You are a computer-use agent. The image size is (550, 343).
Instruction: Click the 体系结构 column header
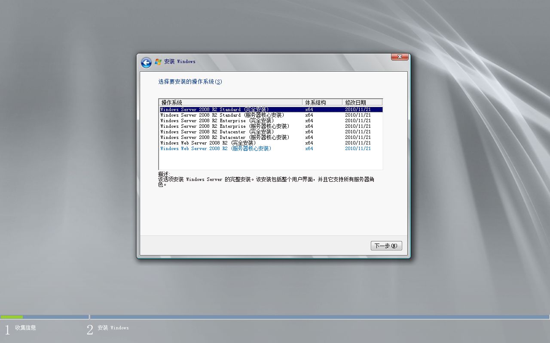click(323, 102)
